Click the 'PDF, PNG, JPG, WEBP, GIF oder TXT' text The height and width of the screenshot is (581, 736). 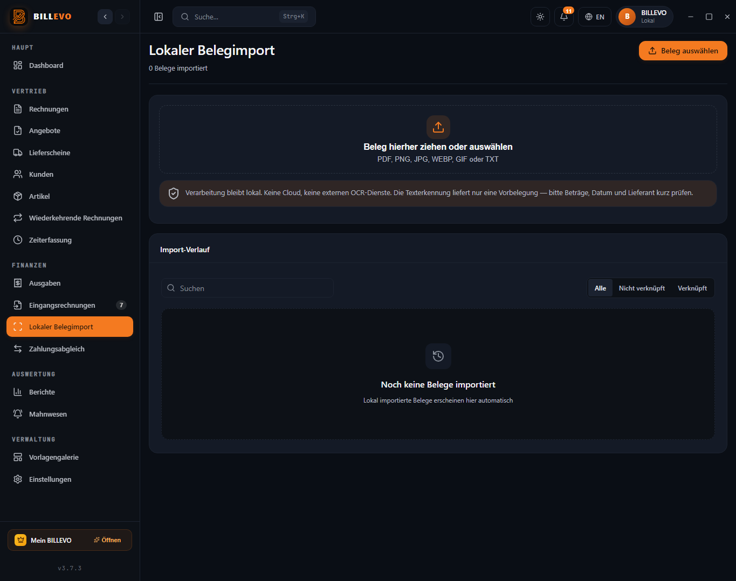[438, 160]
